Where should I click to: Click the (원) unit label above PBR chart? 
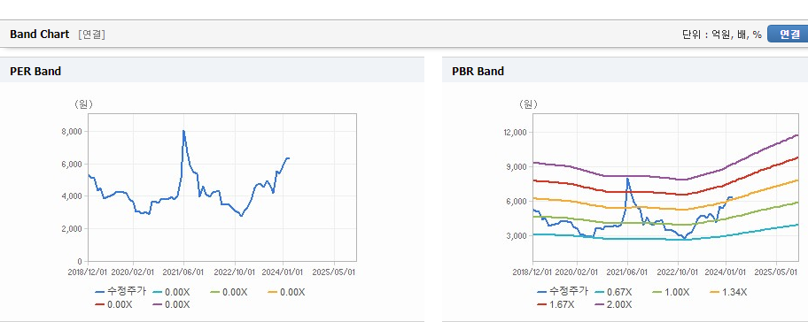[x=528, y=104]
